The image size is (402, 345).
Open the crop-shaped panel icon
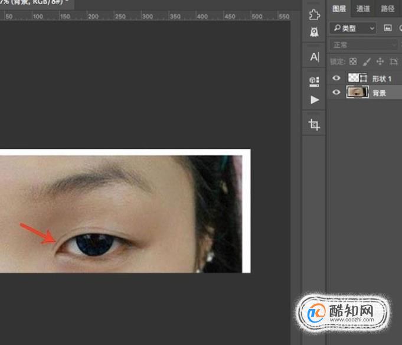click(314, 125)
